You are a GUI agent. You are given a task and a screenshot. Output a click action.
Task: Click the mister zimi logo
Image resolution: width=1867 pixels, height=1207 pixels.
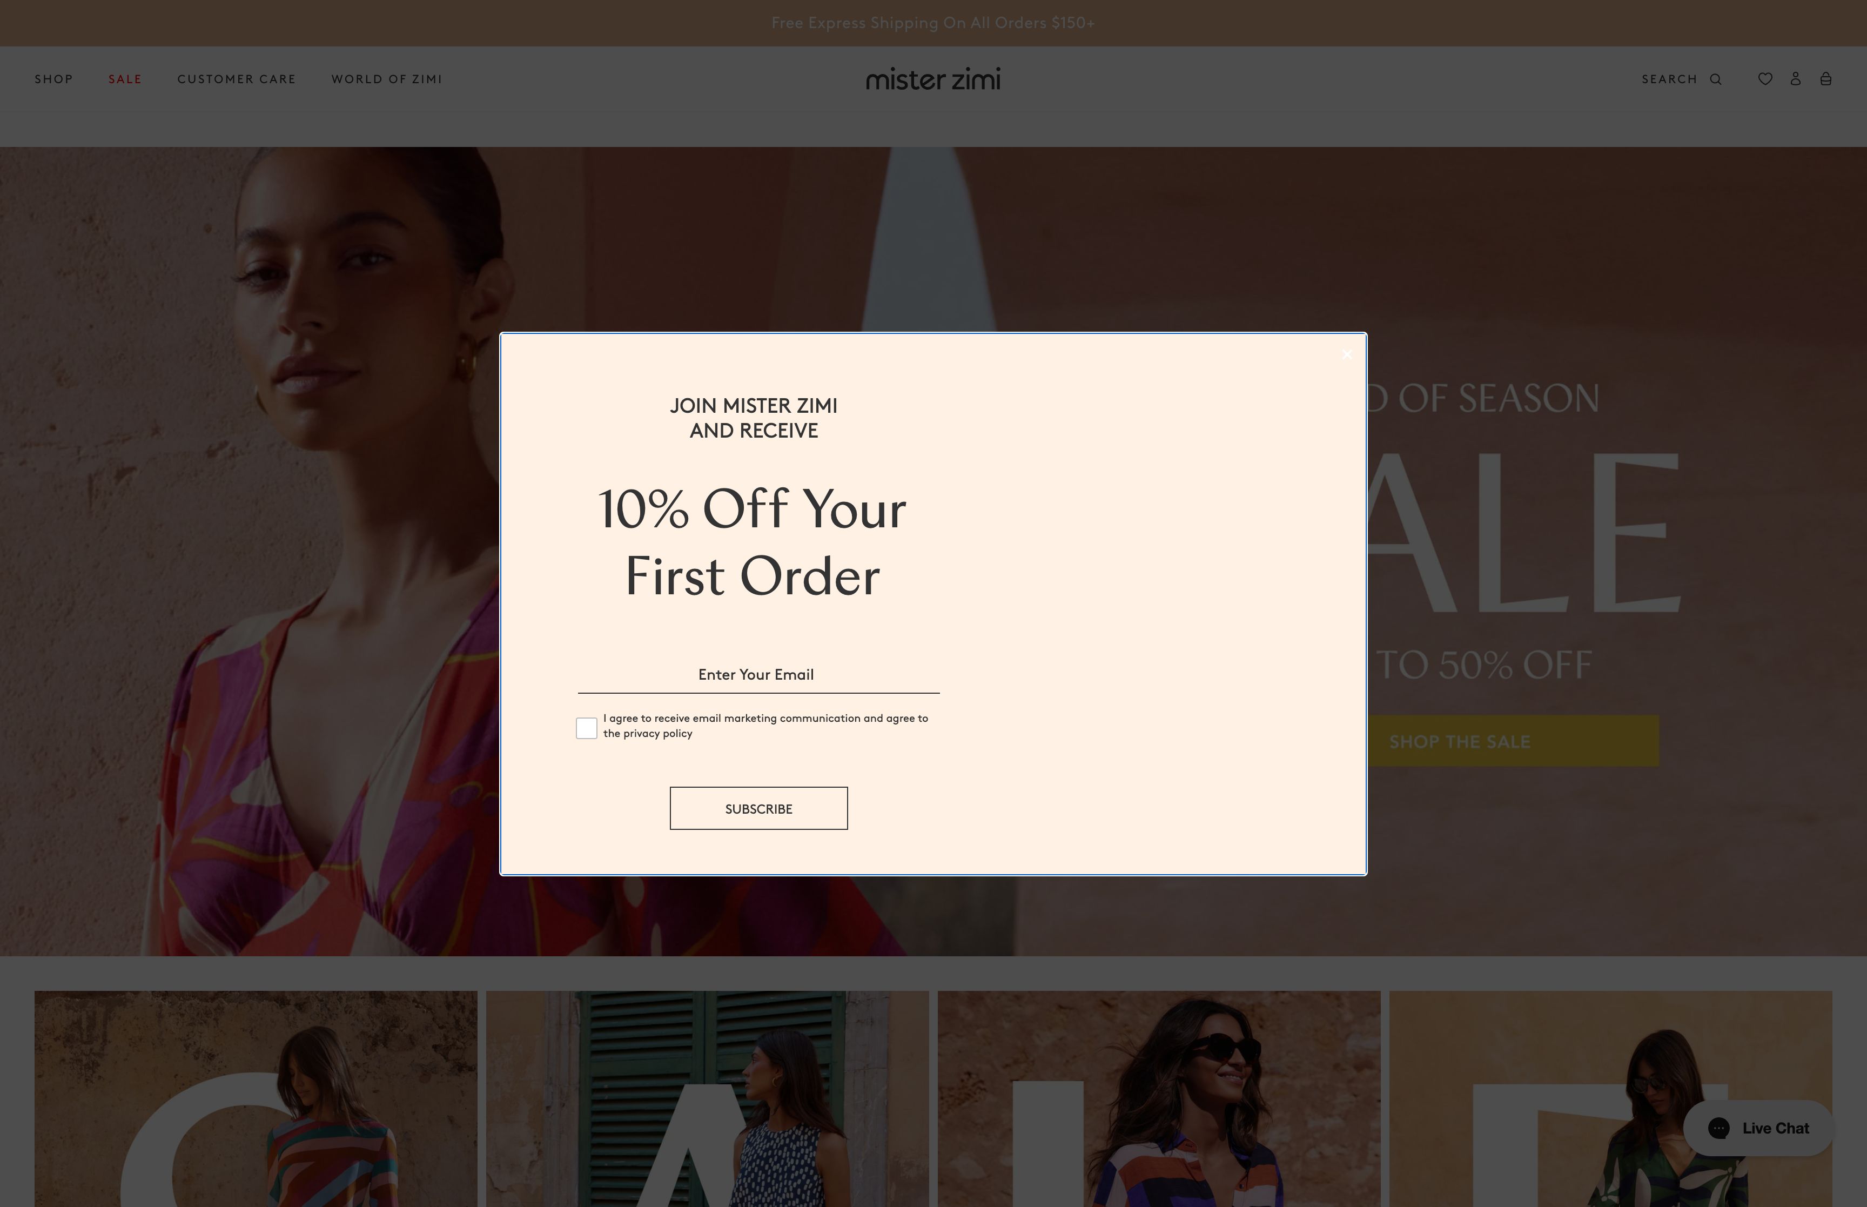(933, 79)
